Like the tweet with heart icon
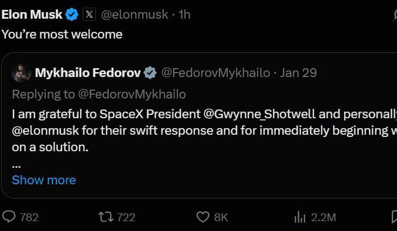 click(203, 217)
